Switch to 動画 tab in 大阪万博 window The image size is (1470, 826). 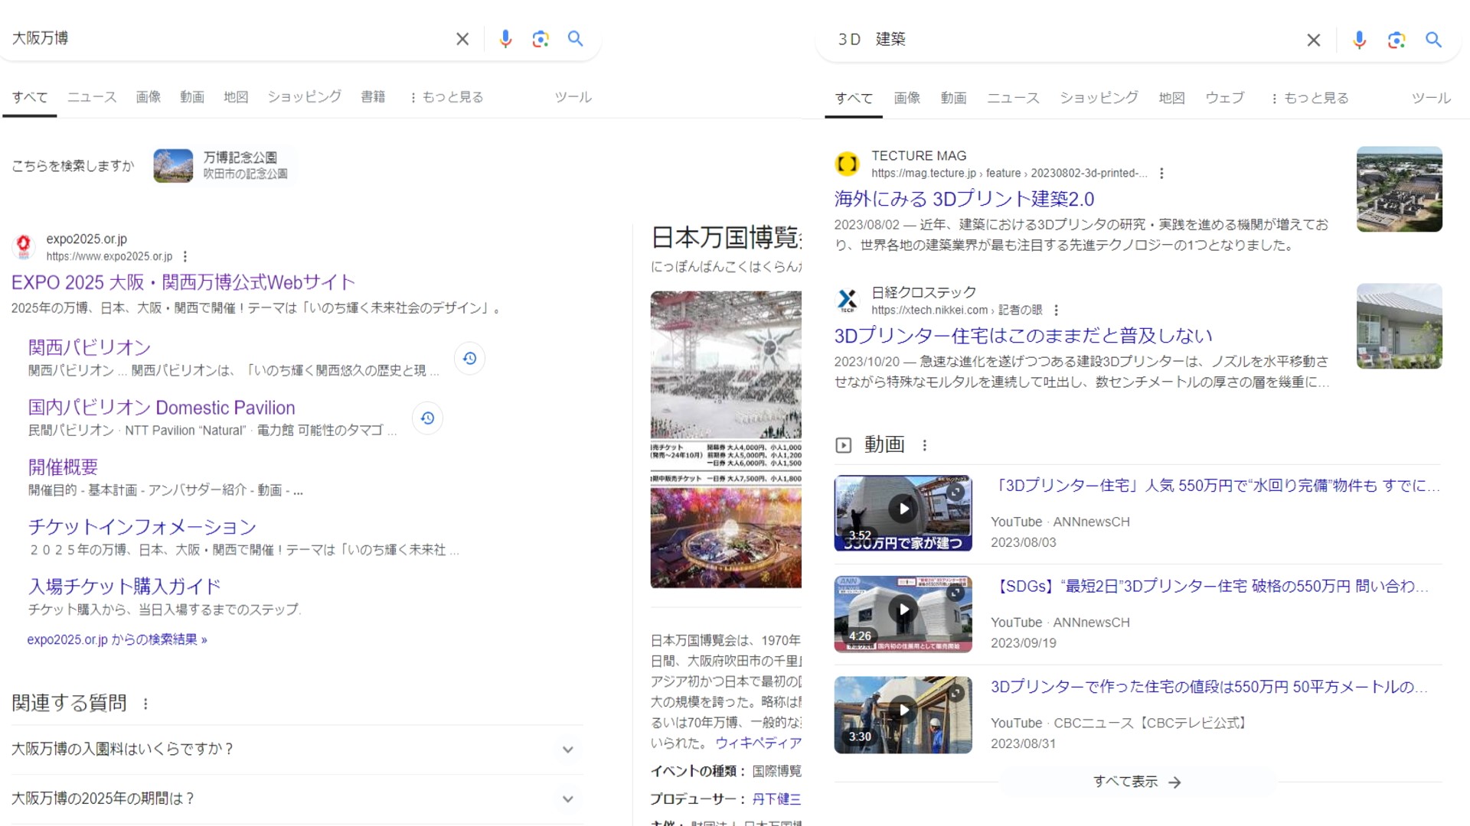(x=192, y=97)
